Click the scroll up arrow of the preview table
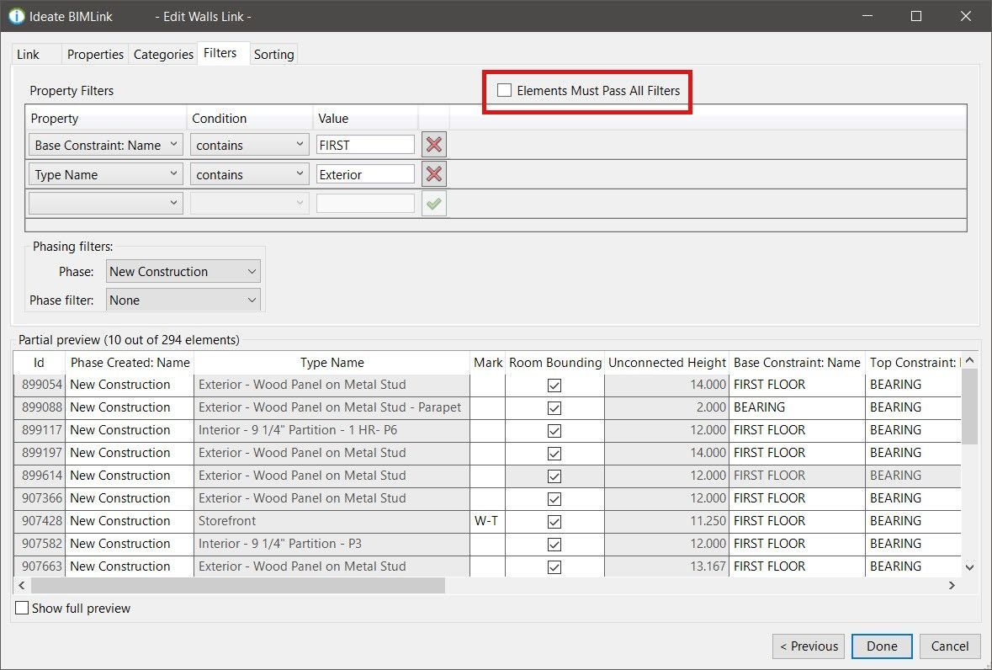This screenshot has height=670, width=992. (969, 360)
